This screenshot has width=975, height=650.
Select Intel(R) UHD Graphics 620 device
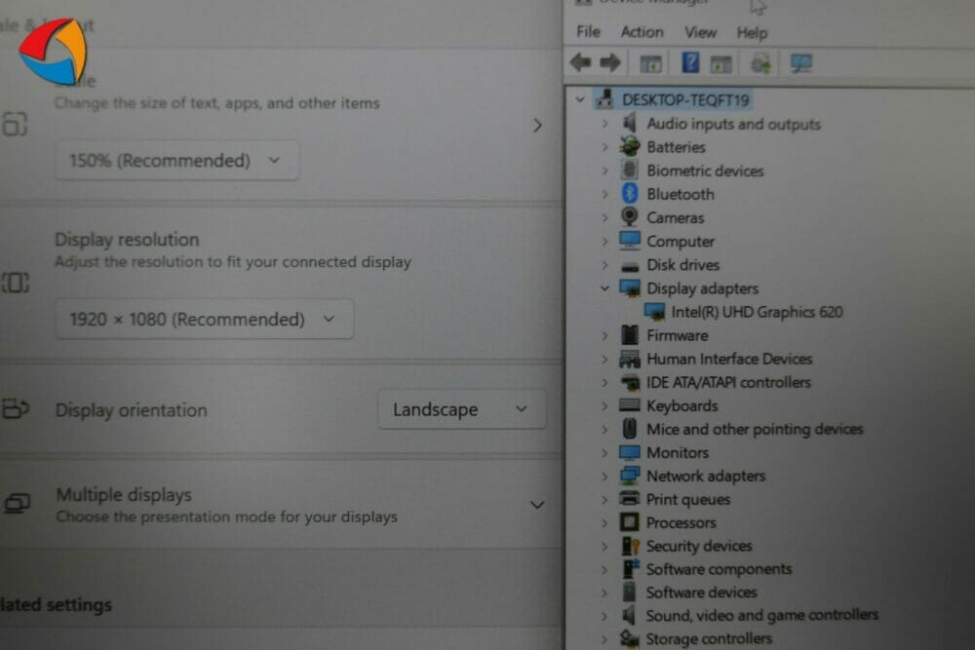tap(757, 311)
